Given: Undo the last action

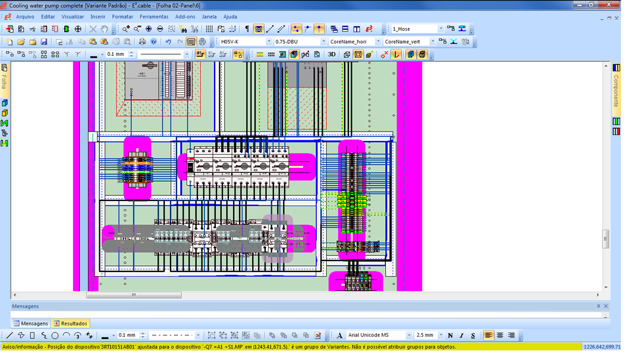Looking at the screenshot, I should tap(168, 42).
